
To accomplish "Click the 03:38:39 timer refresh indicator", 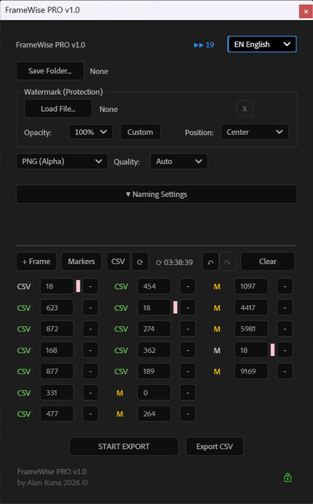I will 174,262.
